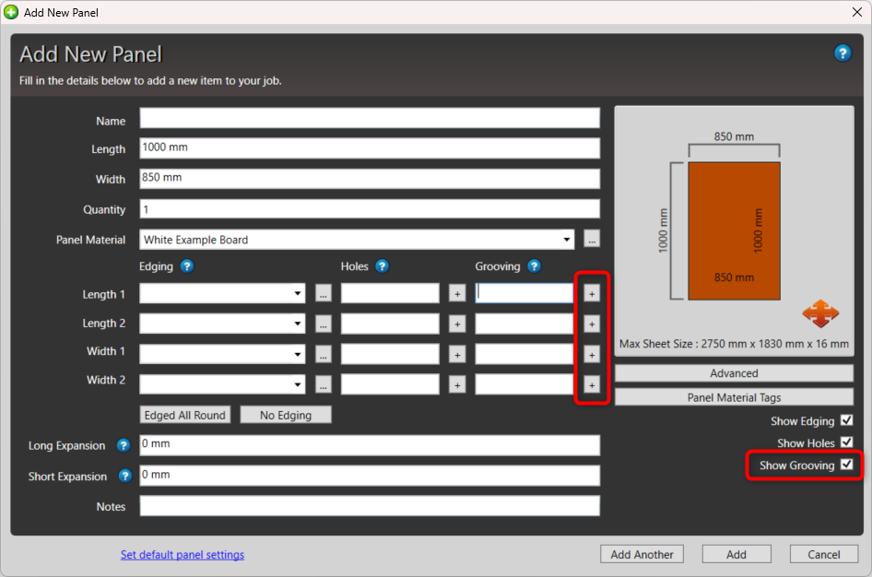Open the Width 2 edging dropdown
The width and height of the screenshot is (872, 577).
click(222, 384)
